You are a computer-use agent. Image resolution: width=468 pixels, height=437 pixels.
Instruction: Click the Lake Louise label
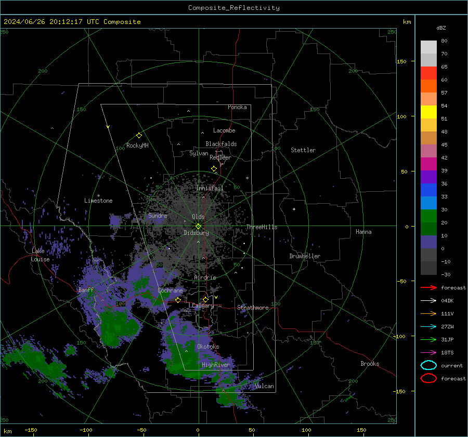[x=40, y=255]
